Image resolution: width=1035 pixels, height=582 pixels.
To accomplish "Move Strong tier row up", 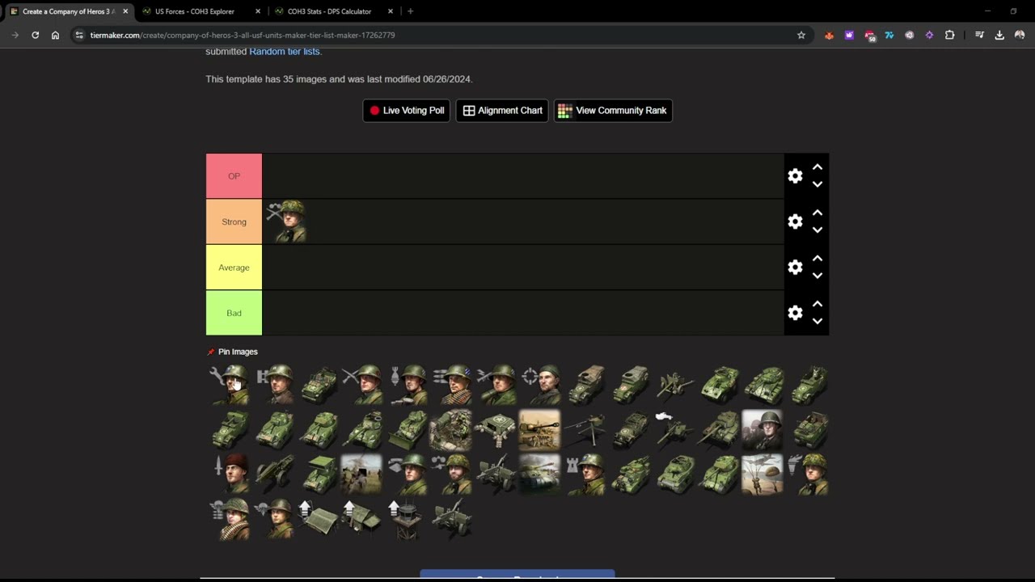I will click(817, 213).
